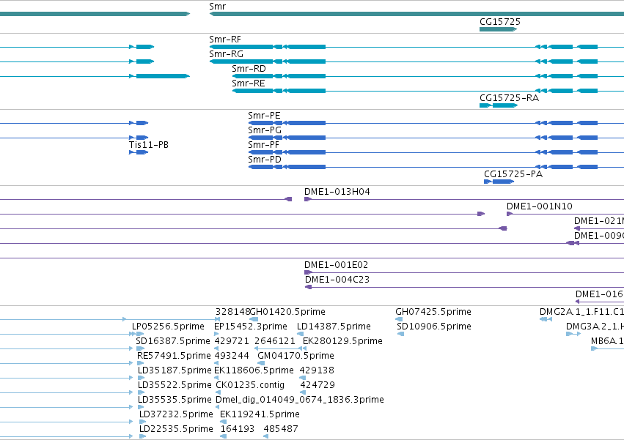624x440 pixels.
Task: Click the GM04170.5prime label
Action: click(296, 356)
